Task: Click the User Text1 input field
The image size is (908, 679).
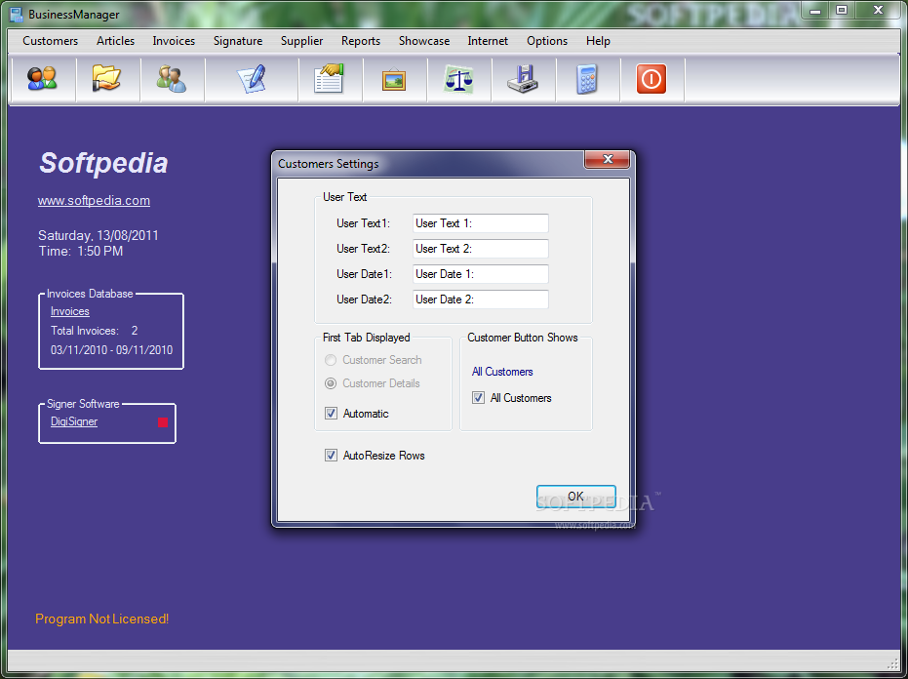Action: (x=481, y=223)
